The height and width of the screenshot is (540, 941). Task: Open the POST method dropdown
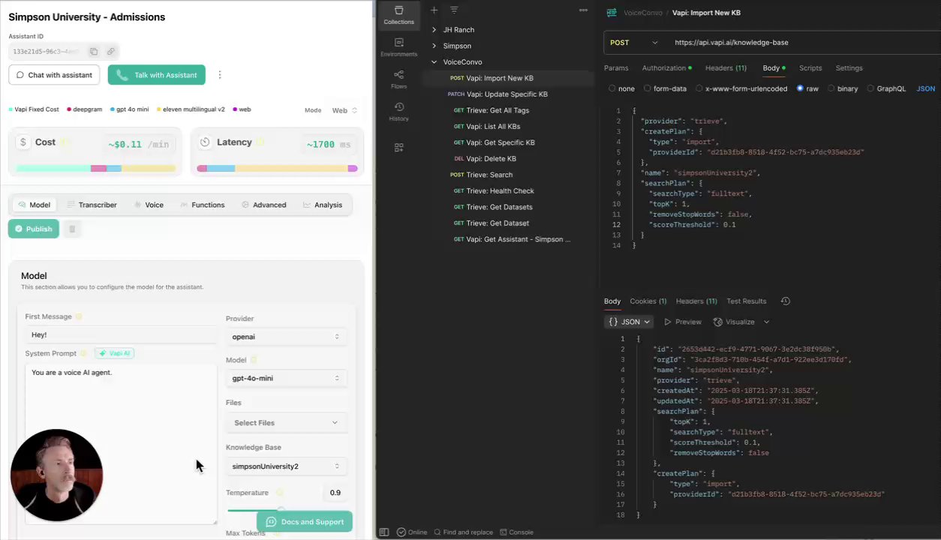(634, 43)
